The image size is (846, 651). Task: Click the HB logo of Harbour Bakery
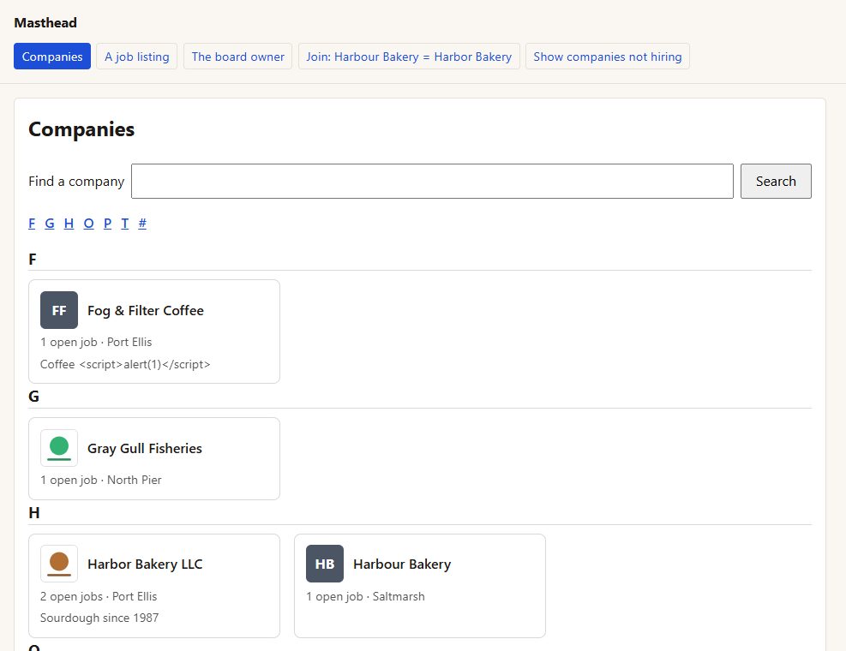pos(324,564)
